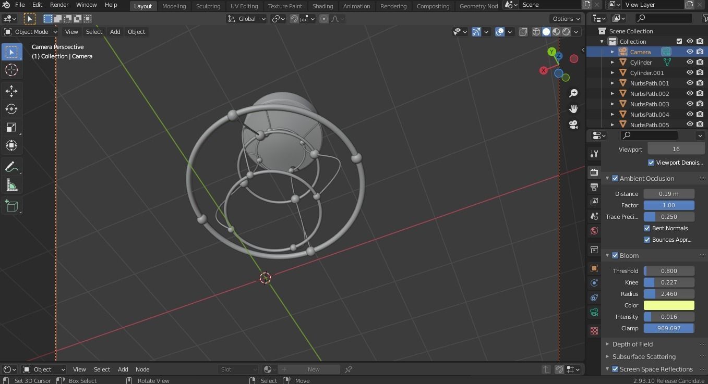Image resolution: width=708 pixels, height=384 pixels.
Task: Hide Cylinder.001 in viewport
Action: click(690, 73)
